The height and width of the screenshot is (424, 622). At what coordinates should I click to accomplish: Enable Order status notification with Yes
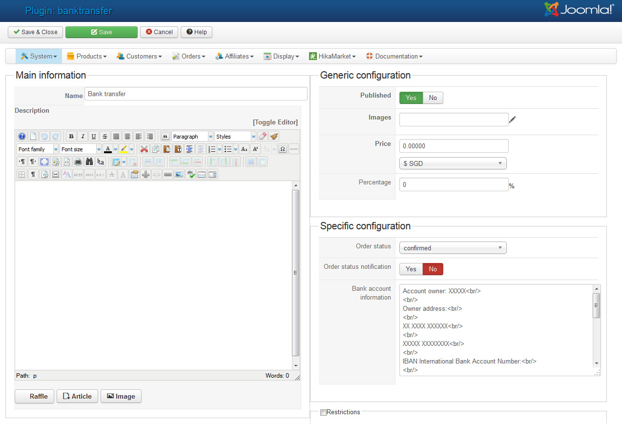(411, 269)
